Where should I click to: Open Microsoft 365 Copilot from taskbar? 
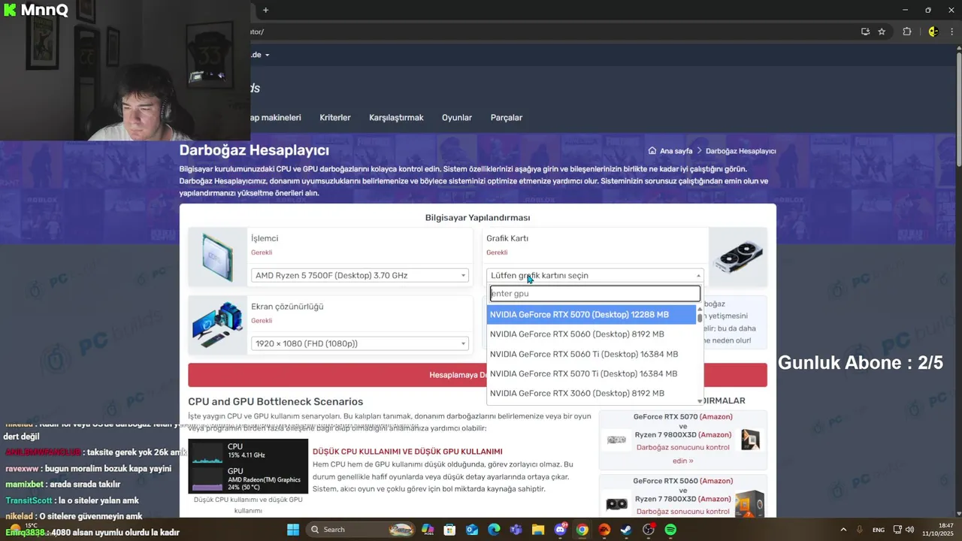(x=428, y=530)
